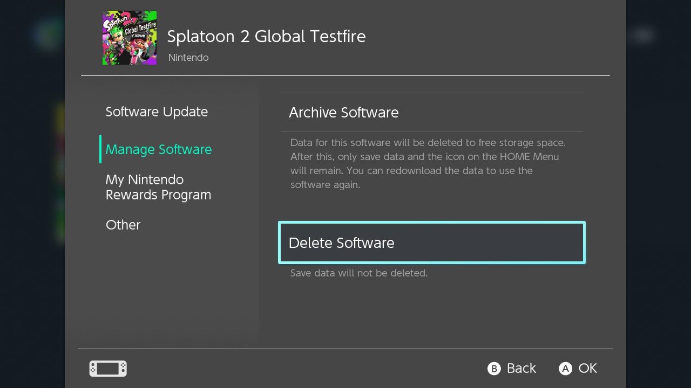Viewport: 691px width, 388px height.
Task: Click the dark icon at the top right edge
Action: 643,34
